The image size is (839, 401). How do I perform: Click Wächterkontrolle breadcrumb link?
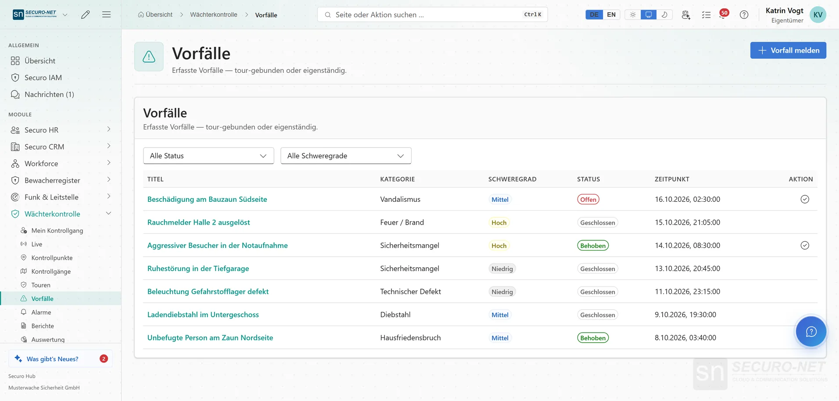[x=214, y=14]
